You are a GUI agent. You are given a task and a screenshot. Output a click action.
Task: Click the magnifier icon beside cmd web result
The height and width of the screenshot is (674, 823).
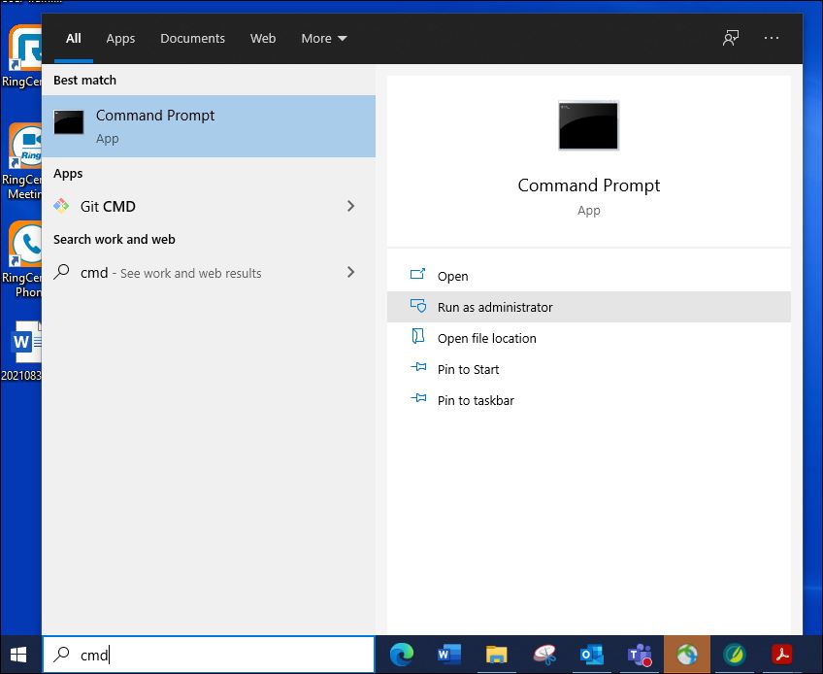pos(62,272)
